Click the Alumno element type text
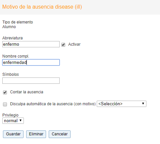160x144 pixels. tap(9, 27)
